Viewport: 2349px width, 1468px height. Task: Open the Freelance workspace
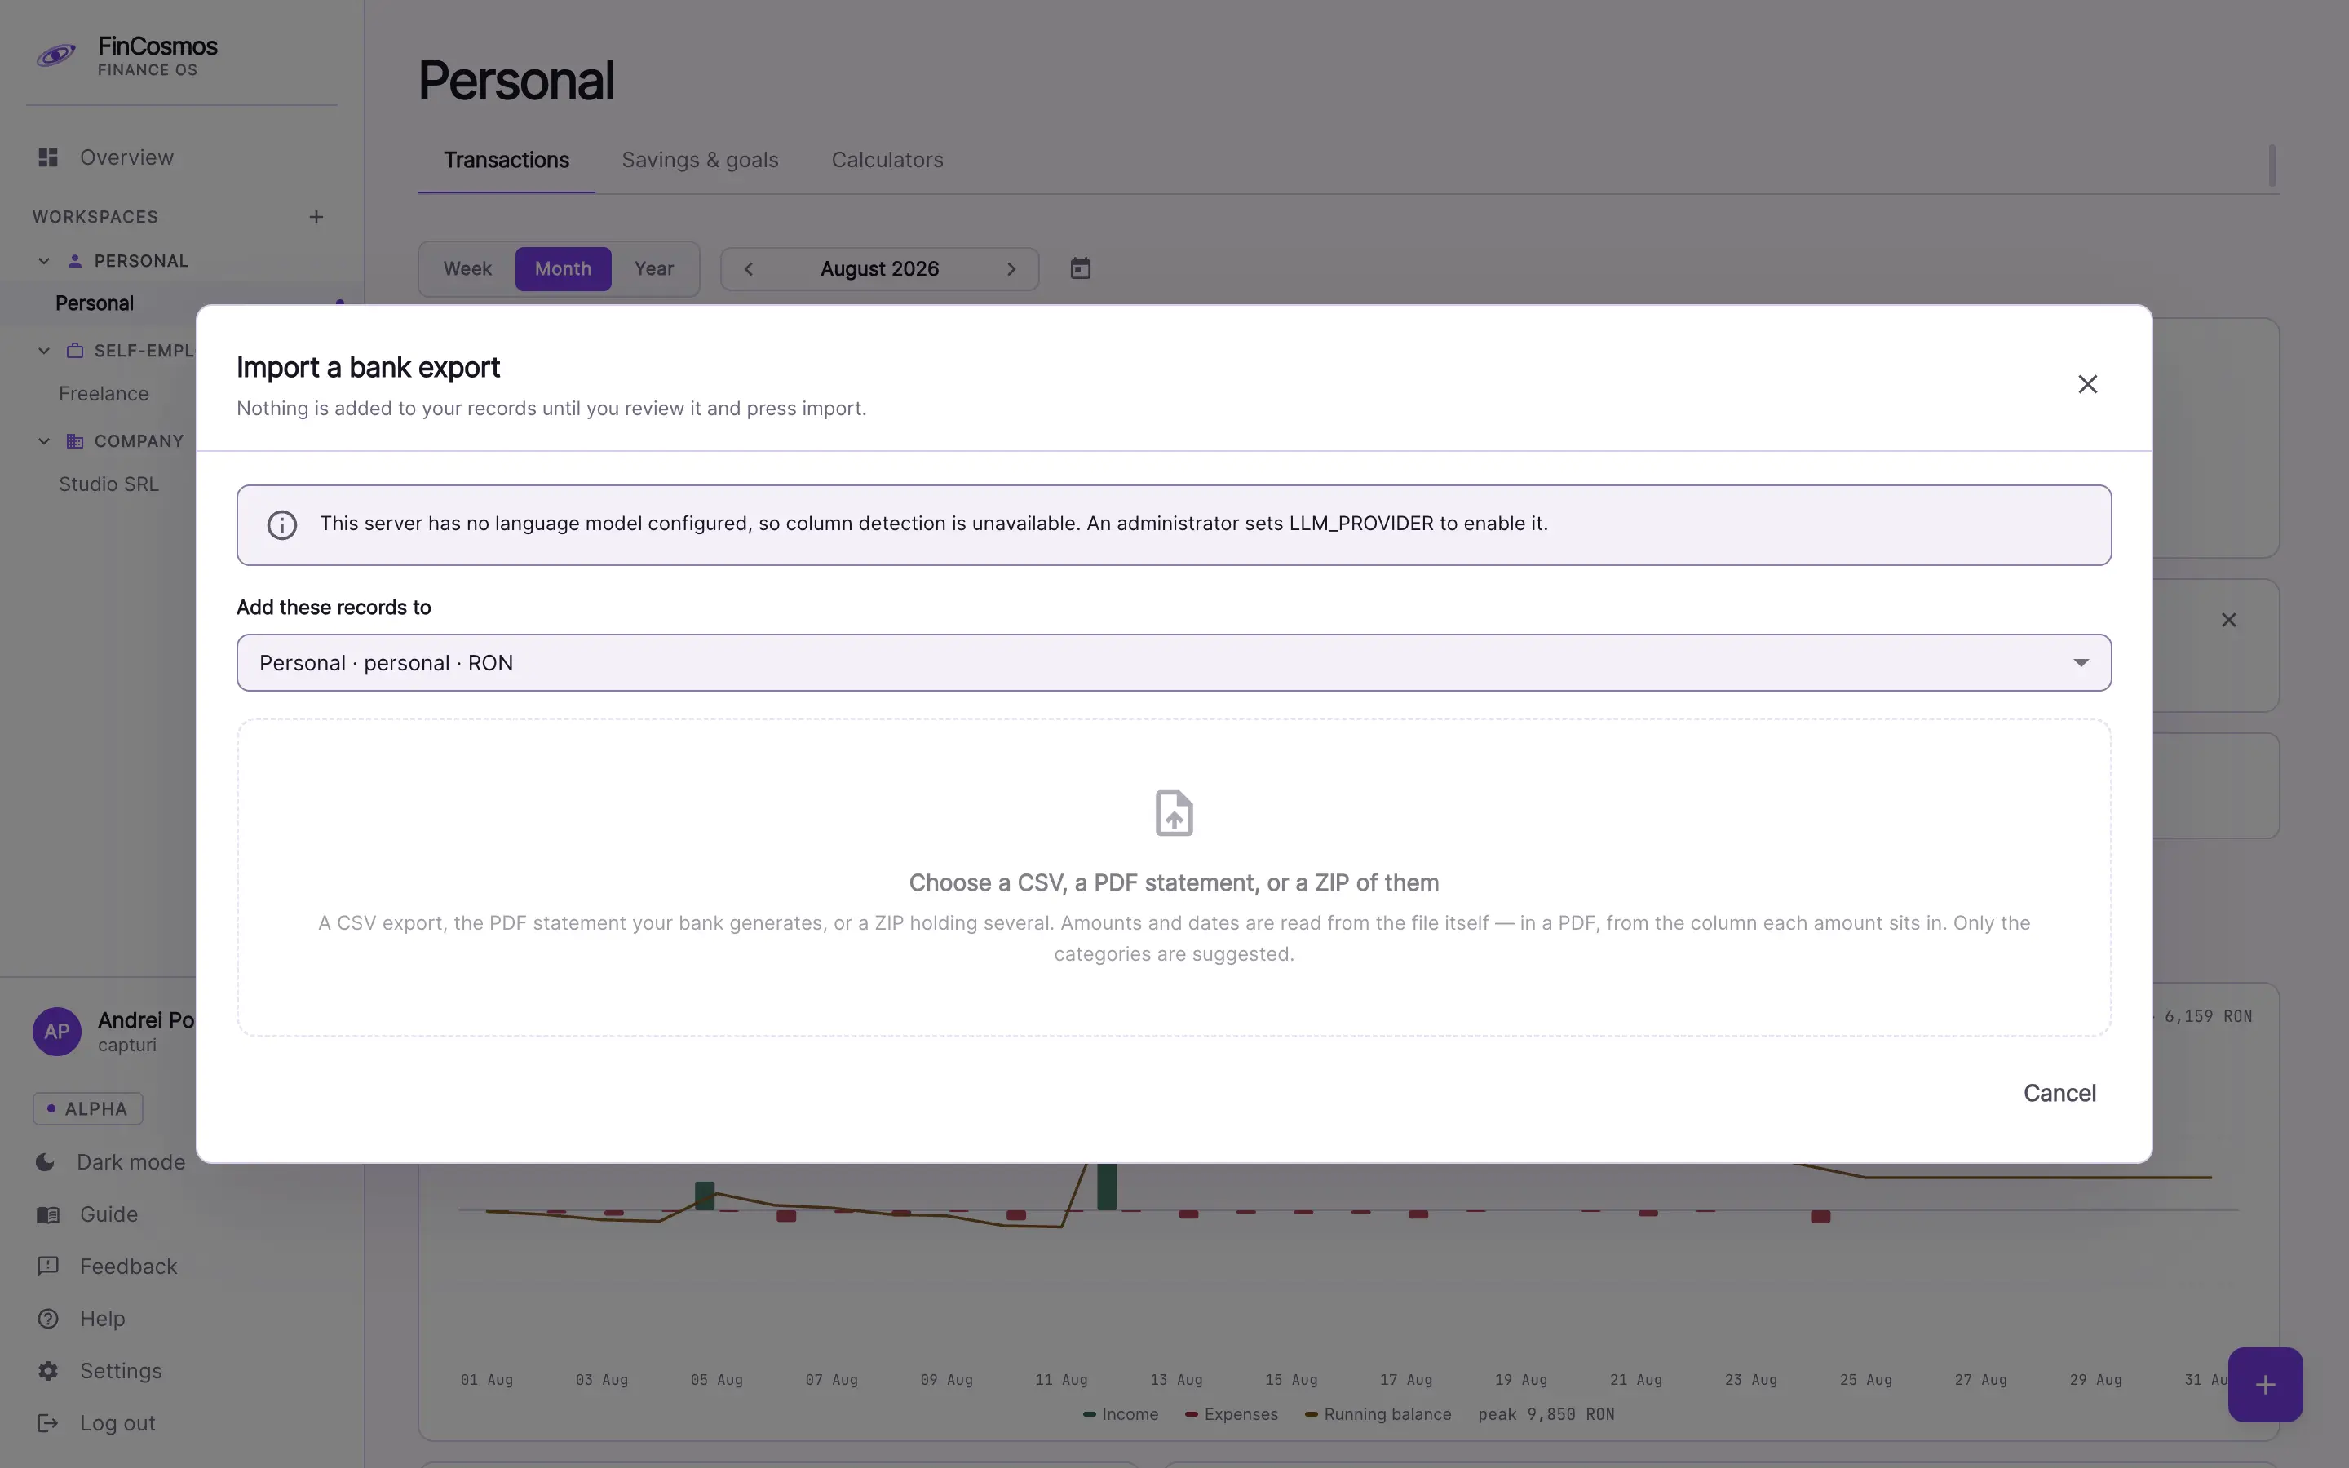pyautogui.click(x=103, y=393)
